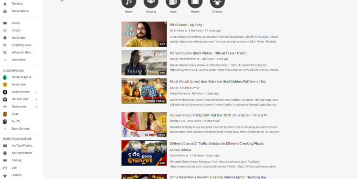Viewport: 358px width, 179px height.
Task: Open Karam Jale subscription label
Action: tap(19, 84)
